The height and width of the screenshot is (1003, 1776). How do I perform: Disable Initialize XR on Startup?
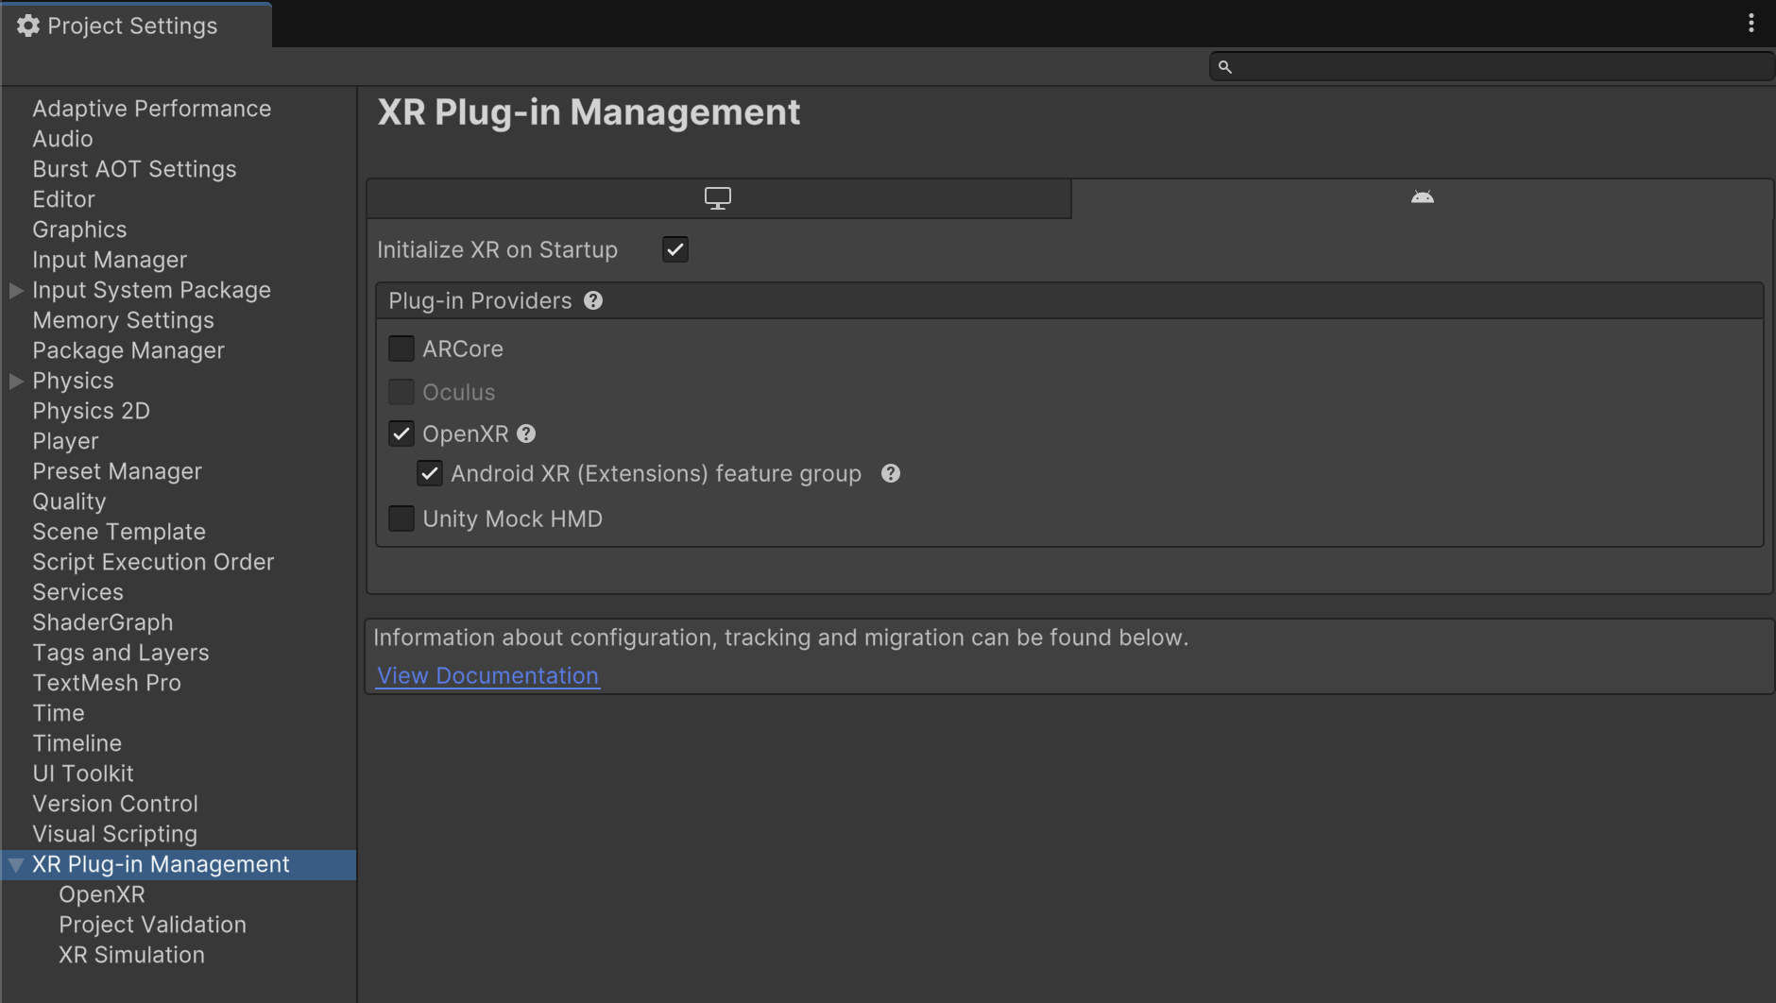[675, 249]
